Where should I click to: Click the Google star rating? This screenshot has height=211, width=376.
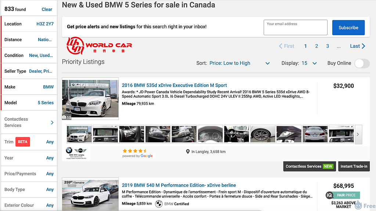135,151
